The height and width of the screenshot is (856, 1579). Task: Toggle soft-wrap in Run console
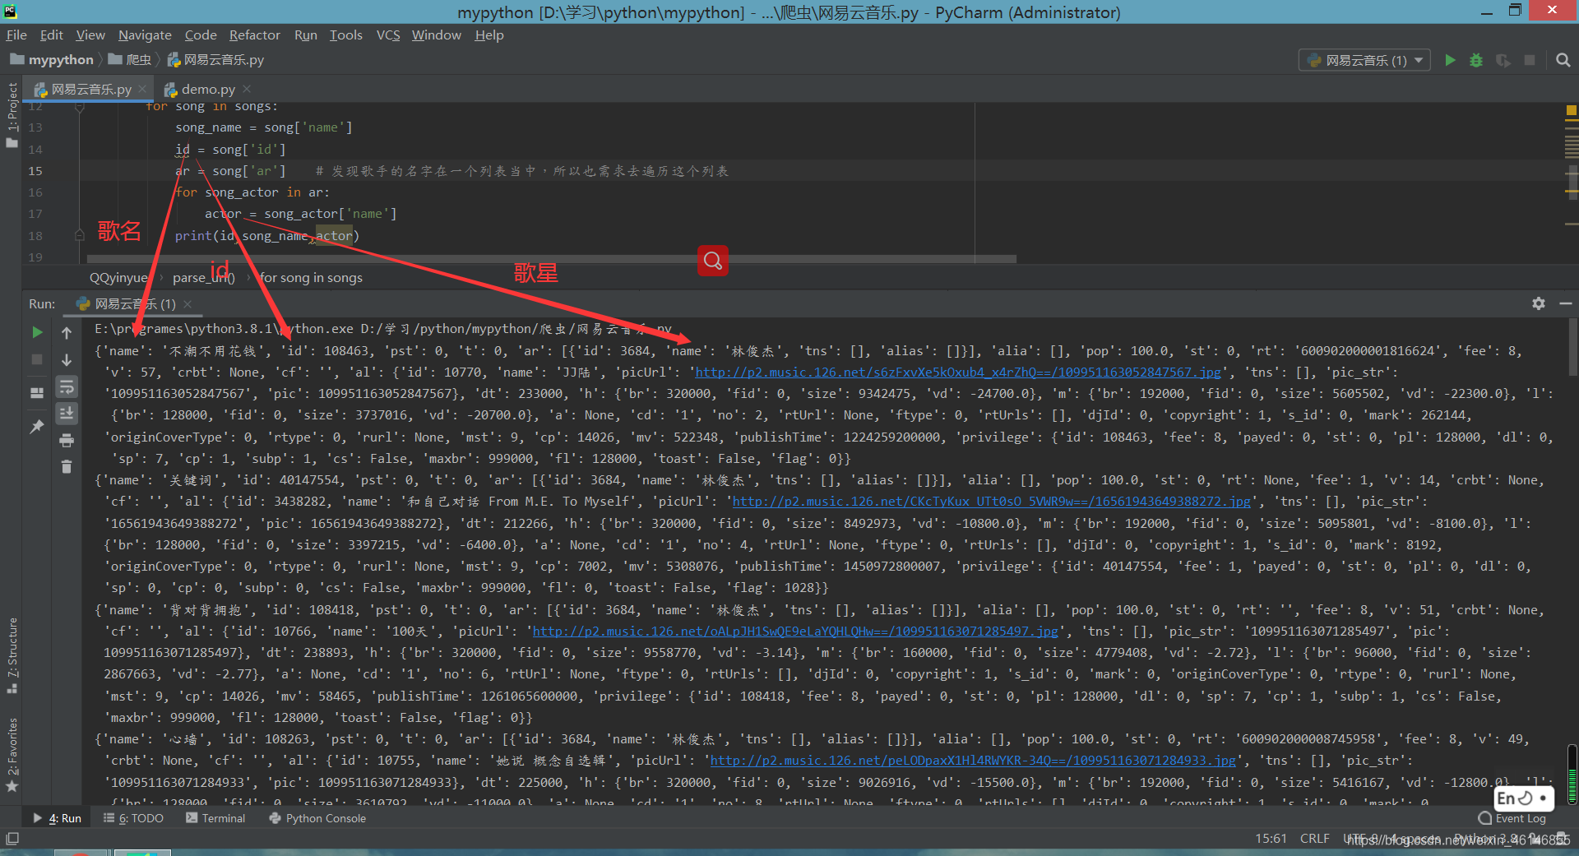coord(67,386)
